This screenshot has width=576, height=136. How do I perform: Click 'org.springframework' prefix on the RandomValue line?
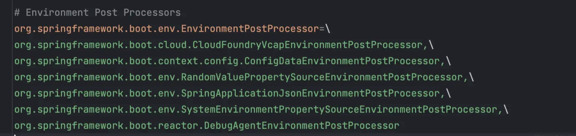[x=69, y=77]
